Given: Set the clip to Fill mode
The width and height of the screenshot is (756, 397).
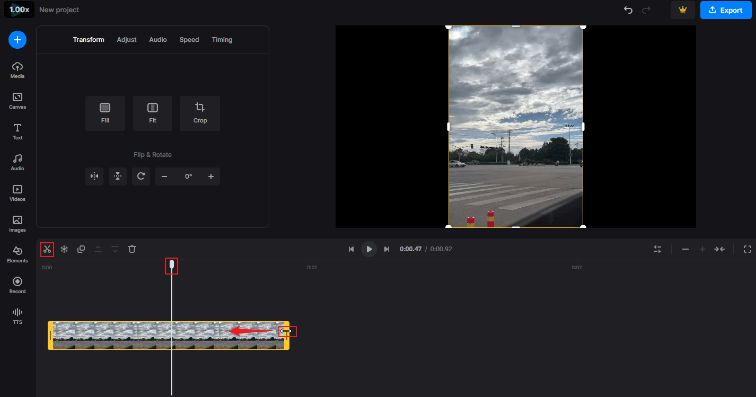Looking at the screenshot, I should [105, 113].
